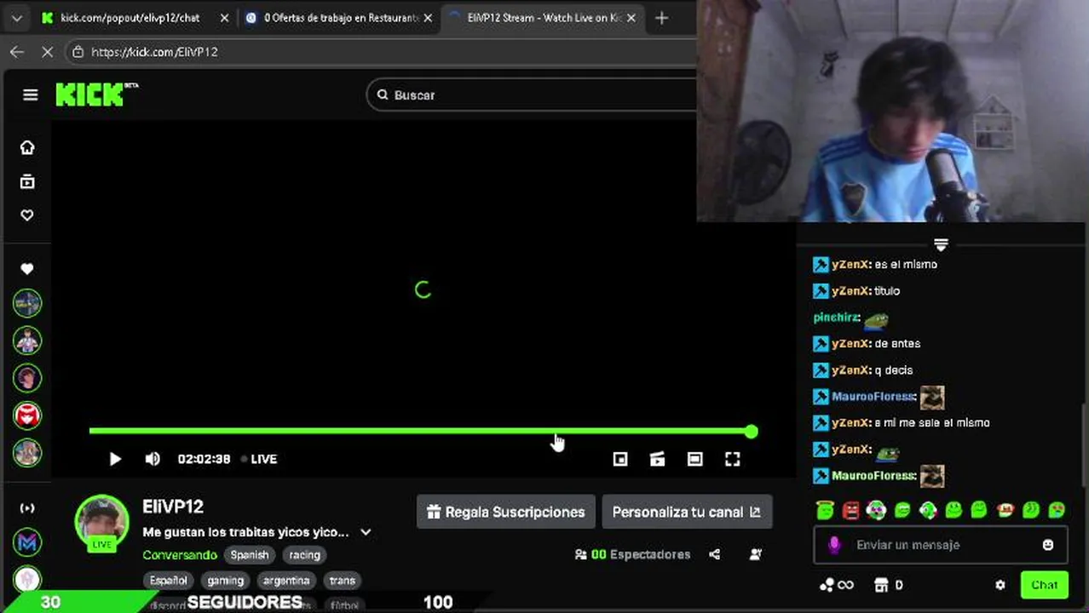This screenshot has width=1089, height=613.
Task: Click the browser back arrow
Action: [17, 52]
